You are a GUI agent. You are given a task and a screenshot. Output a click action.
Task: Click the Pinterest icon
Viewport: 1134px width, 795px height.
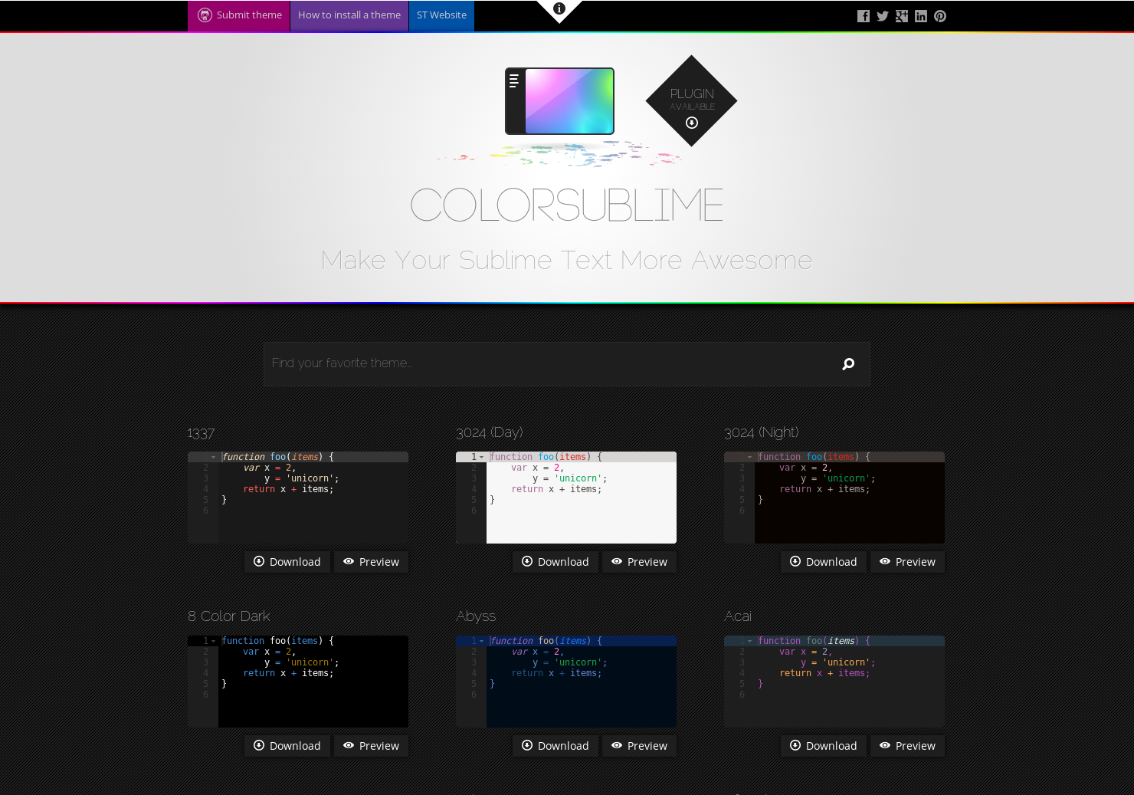point(939,15)
